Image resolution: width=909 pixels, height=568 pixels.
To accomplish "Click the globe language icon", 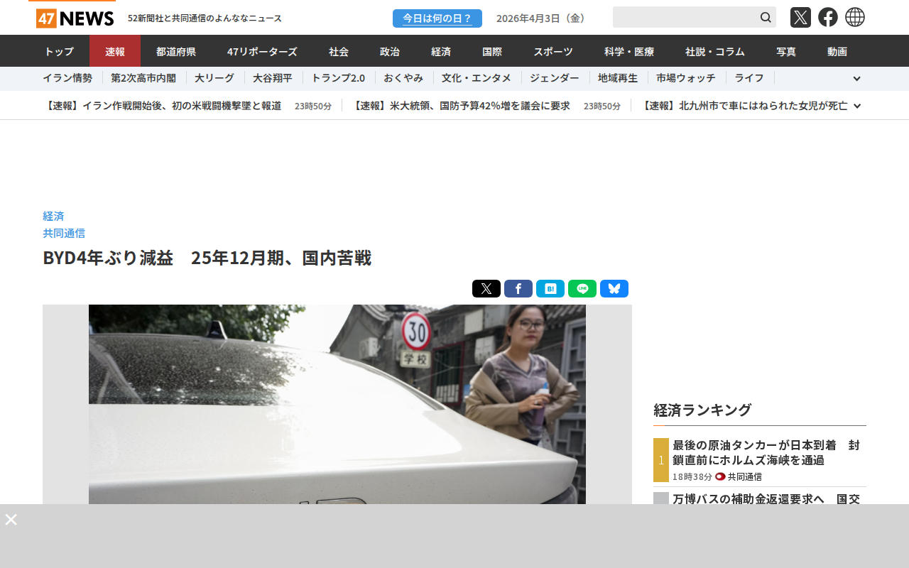I will tap(855, 17).
